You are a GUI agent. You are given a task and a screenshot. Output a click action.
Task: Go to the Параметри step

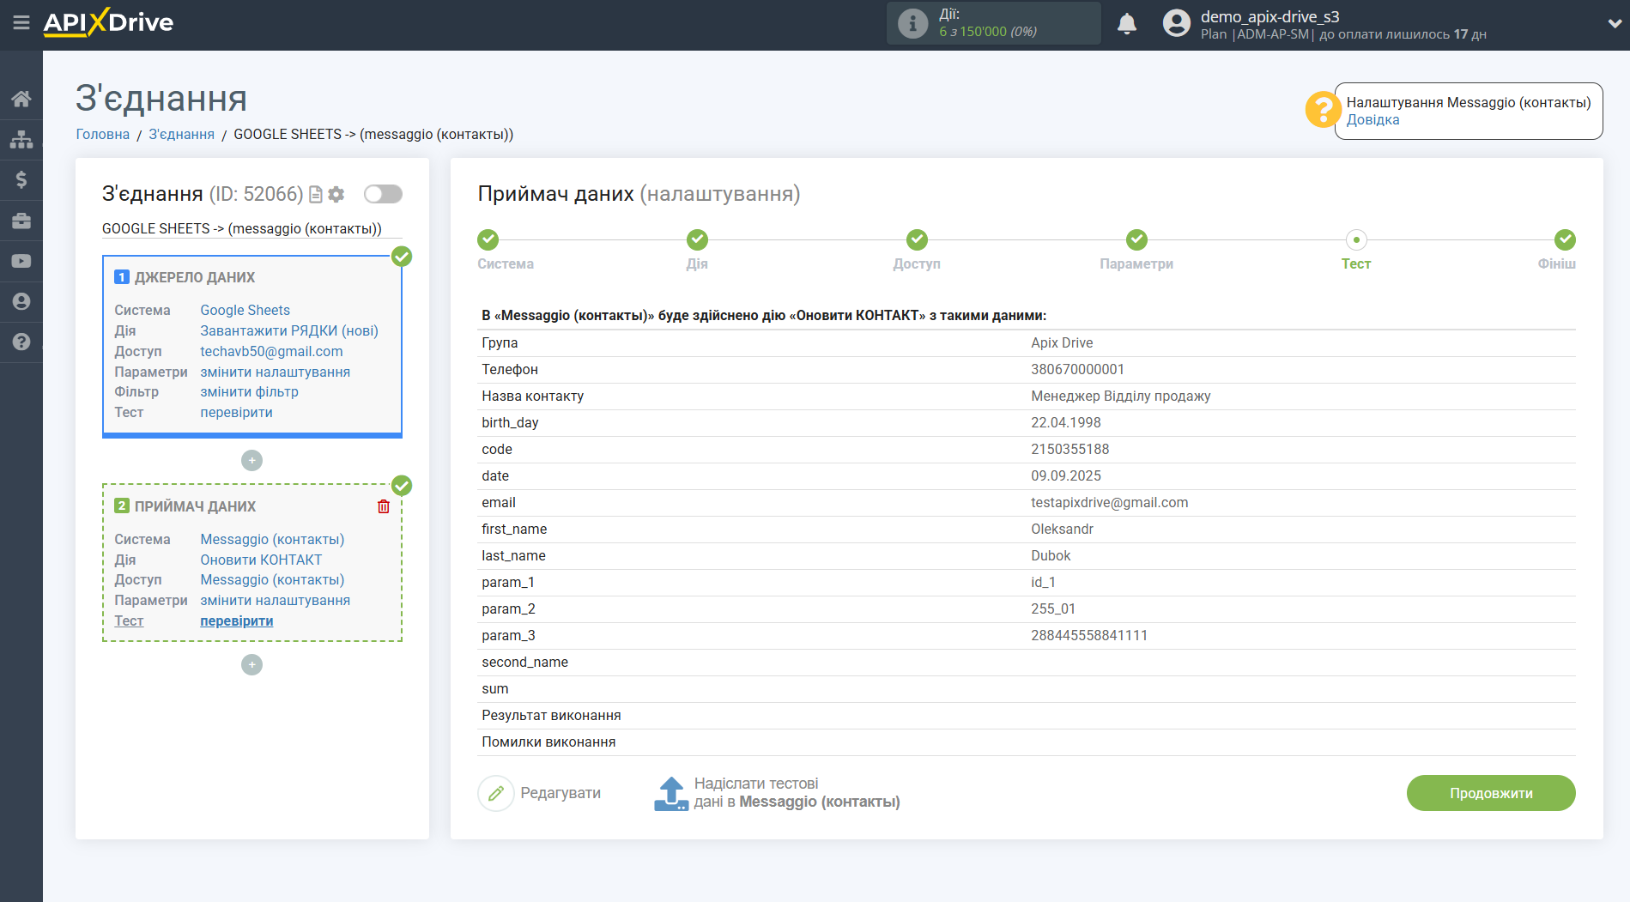pyautogui.click(x=1136, y=240)
